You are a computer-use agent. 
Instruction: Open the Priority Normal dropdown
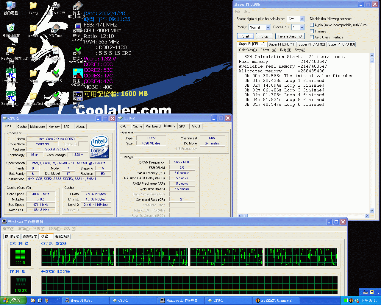[x=268, y=27]
